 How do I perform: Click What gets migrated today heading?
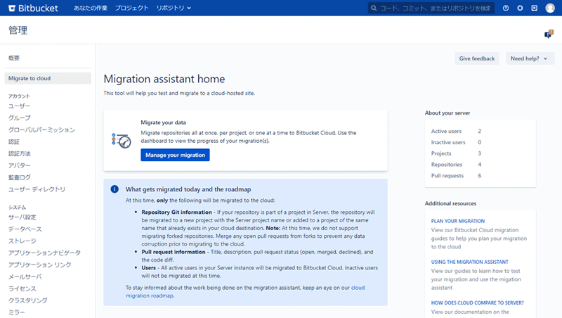tap(188, 189)
